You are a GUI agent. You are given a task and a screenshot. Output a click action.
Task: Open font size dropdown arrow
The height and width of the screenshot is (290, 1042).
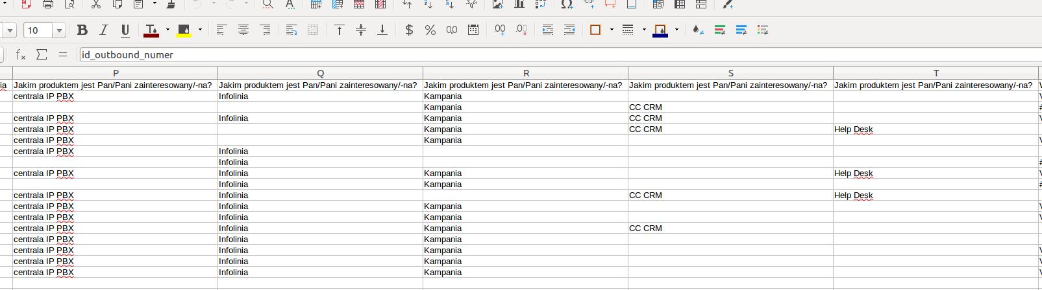(x=59, y=30)
